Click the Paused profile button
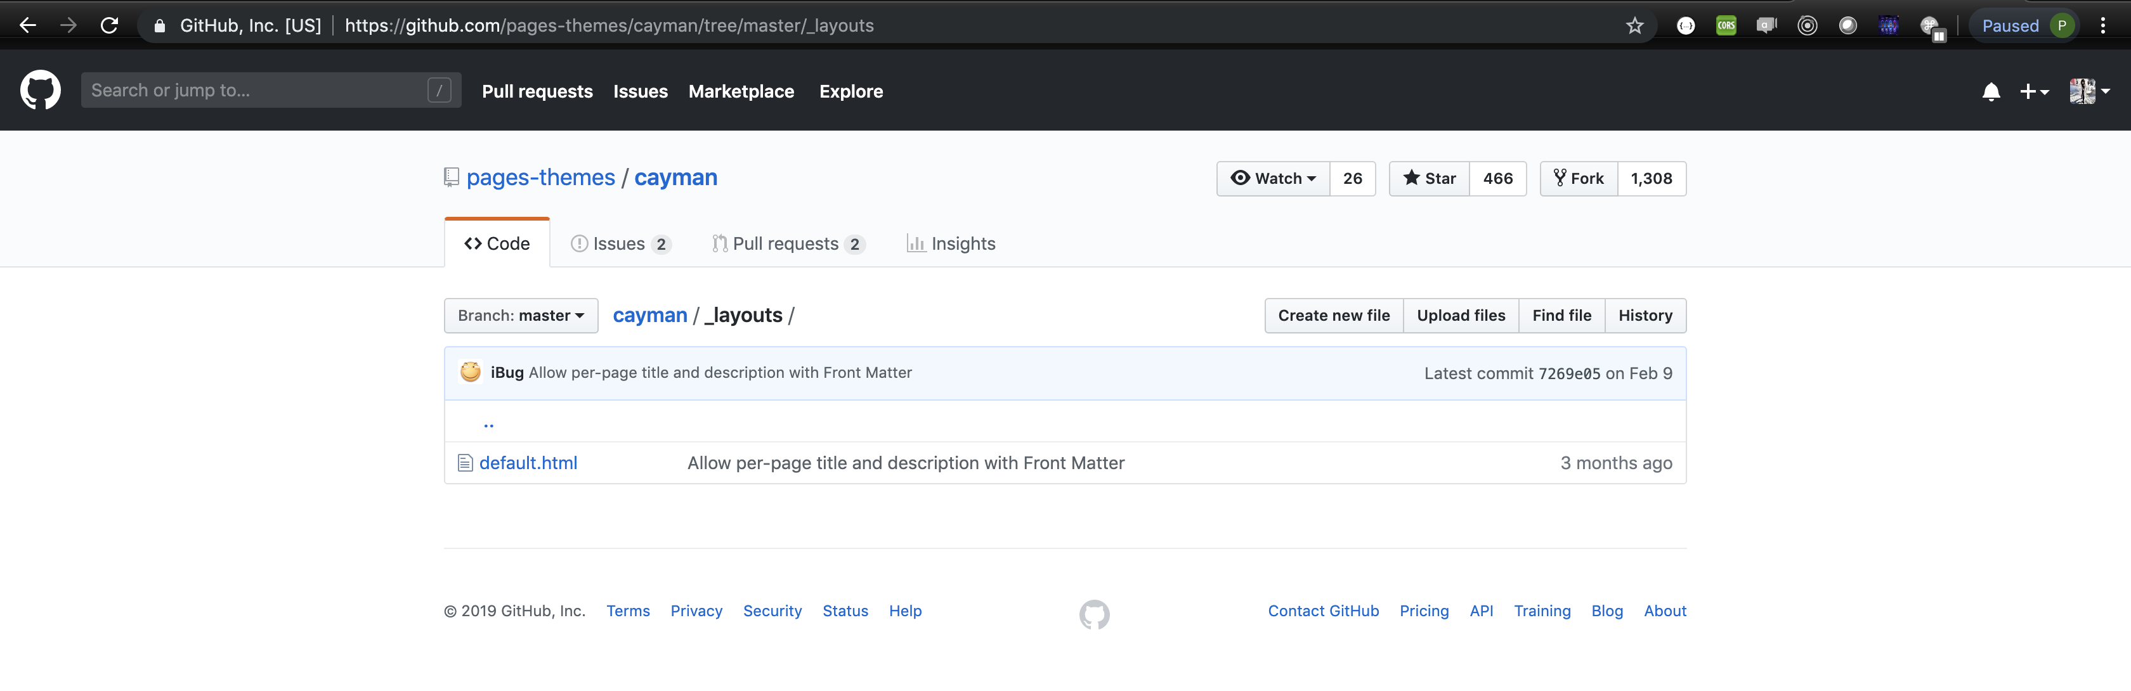 2026,25
